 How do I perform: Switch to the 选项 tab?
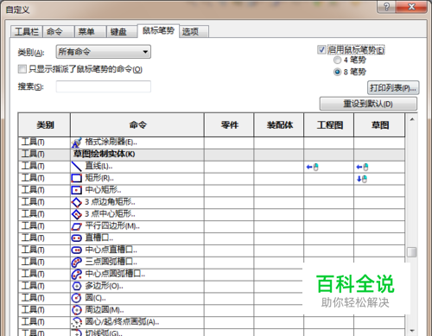point(194,31)
